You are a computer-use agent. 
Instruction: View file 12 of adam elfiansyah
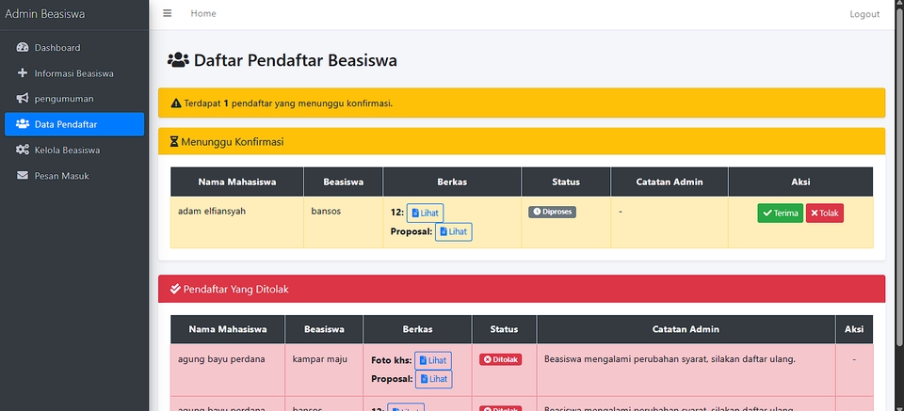(425, 213)
